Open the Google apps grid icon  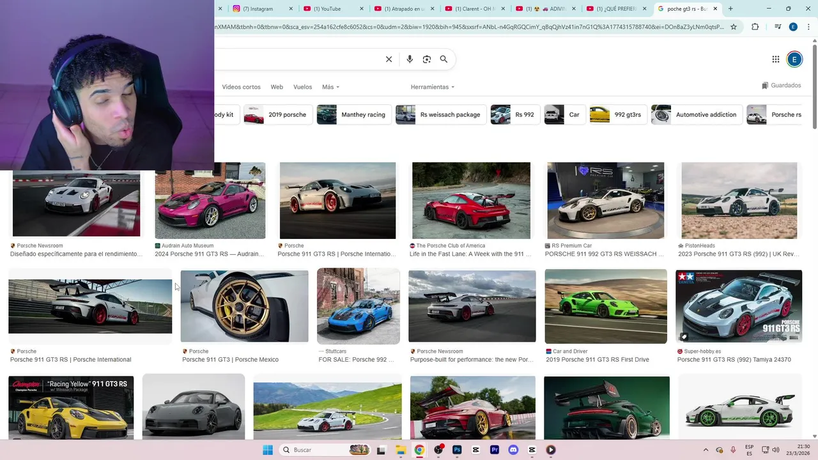click(x=776, y=59)
